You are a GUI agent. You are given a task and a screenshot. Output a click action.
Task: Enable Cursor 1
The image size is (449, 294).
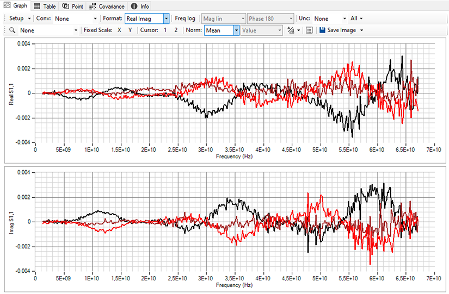(165, 30)
